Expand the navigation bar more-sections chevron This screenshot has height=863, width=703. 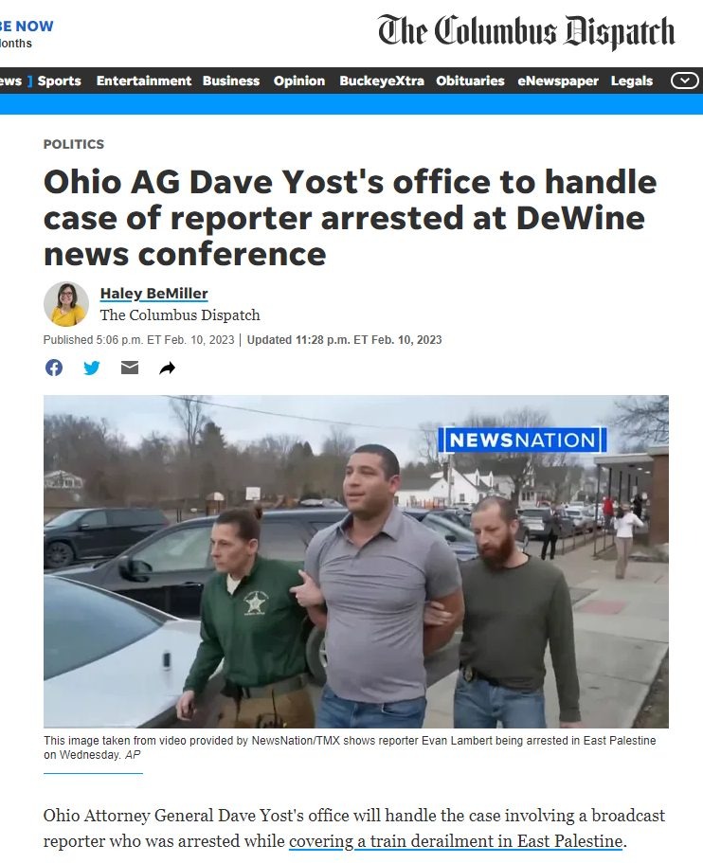(x=684, y=81)
